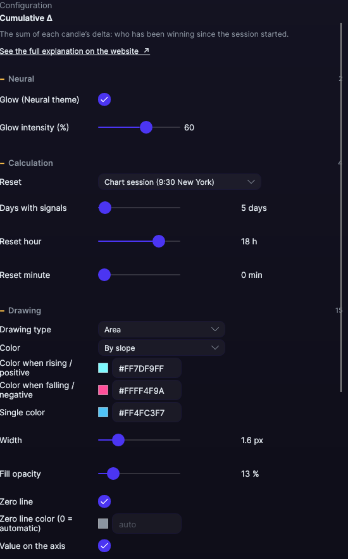Viewport: 348px width, 559px height.
Task: Click the Reset hour slider handle
Action: pyautogui.click(x=159, y=241)
